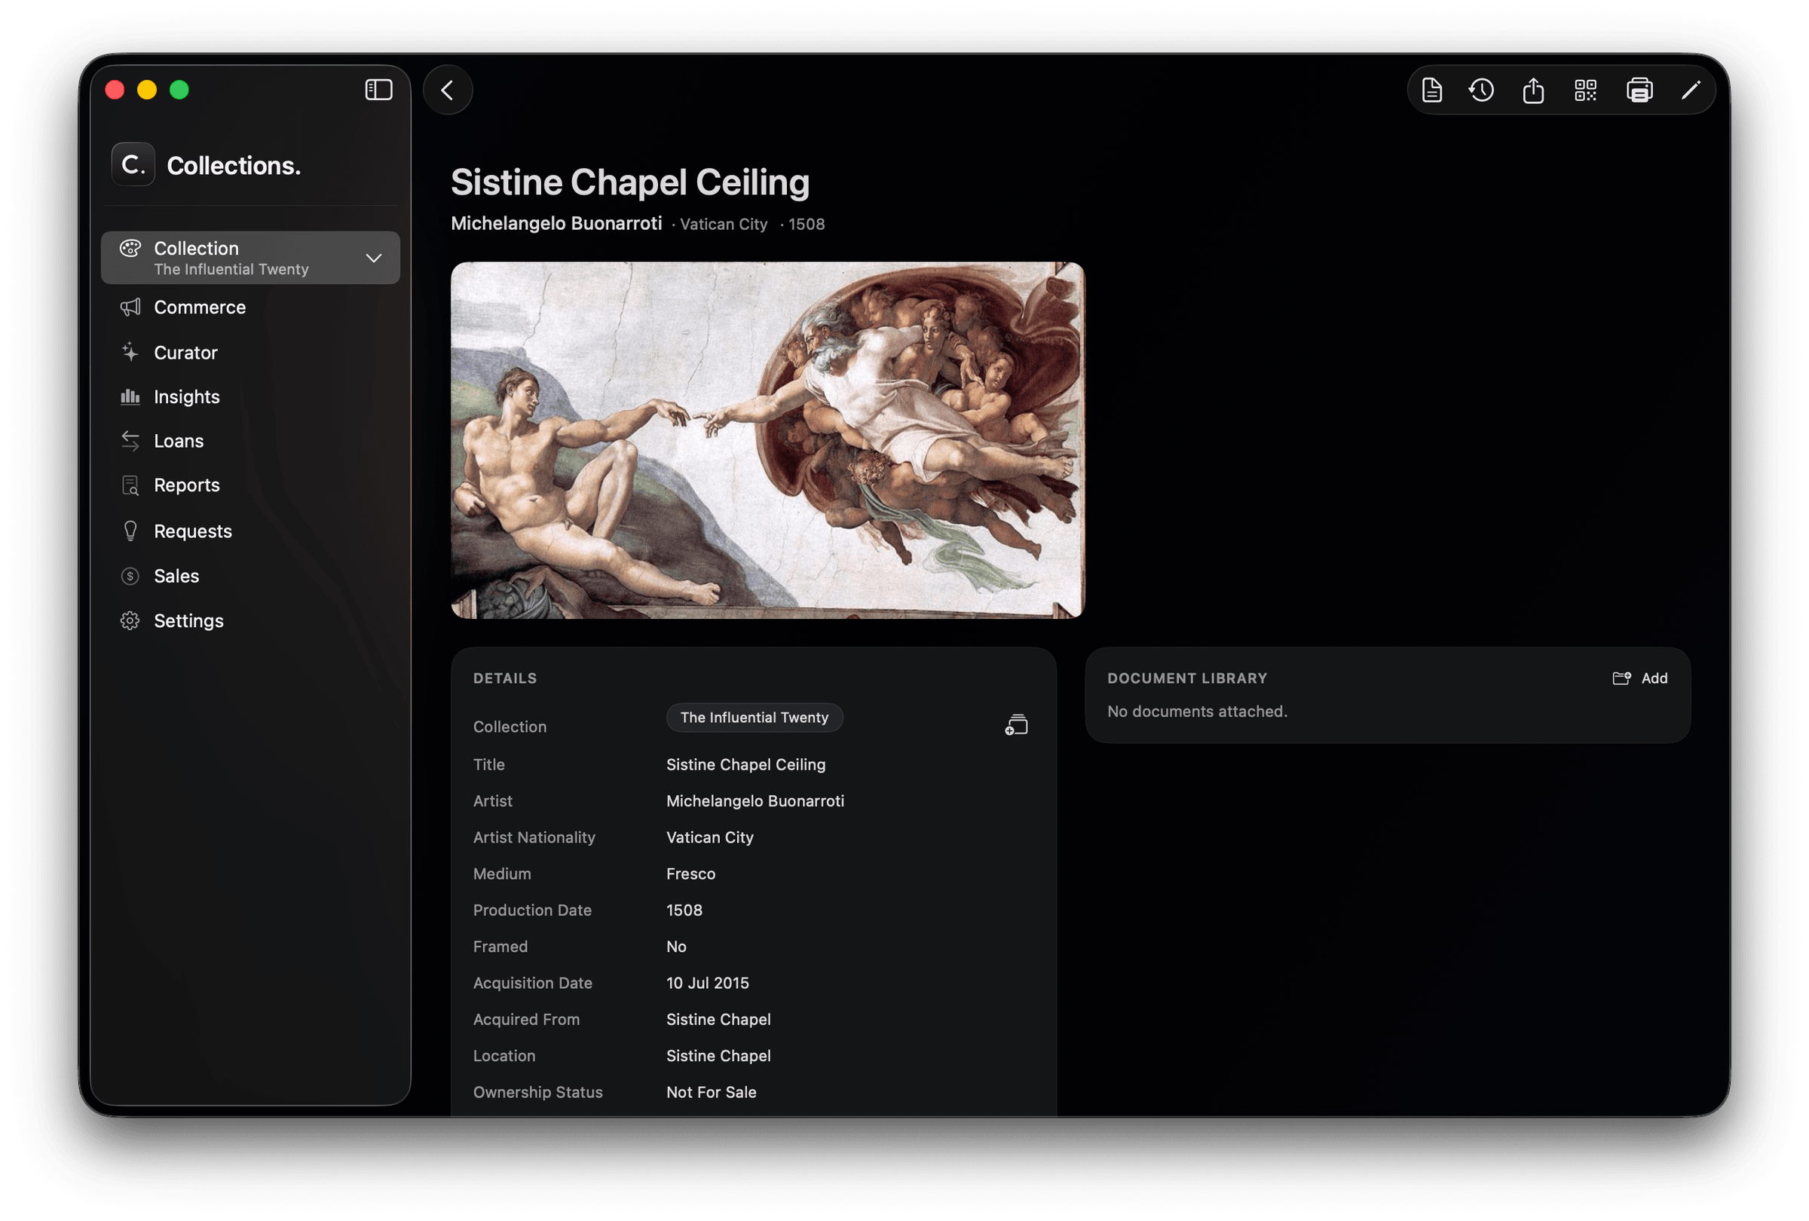Click The Influential Twenty collection tag
1809x1221 pixels.
point(755,718)
